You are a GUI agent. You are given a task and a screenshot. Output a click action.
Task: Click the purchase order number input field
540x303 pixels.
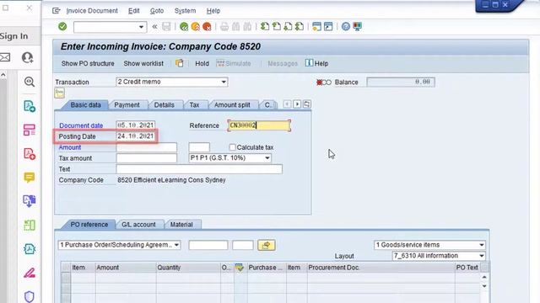point(208,245)
